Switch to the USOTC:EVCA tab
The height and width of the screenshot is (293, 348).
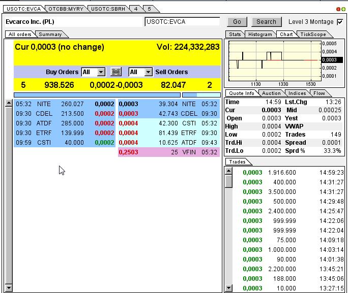(x=23, y=9)
